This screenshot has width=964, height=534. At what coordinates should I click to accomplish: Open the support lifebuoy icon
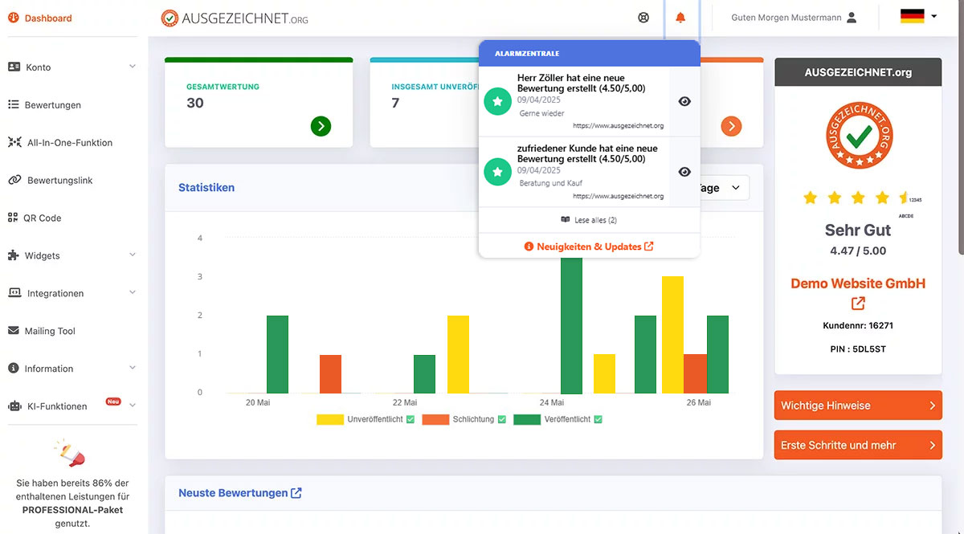point(643,18)
